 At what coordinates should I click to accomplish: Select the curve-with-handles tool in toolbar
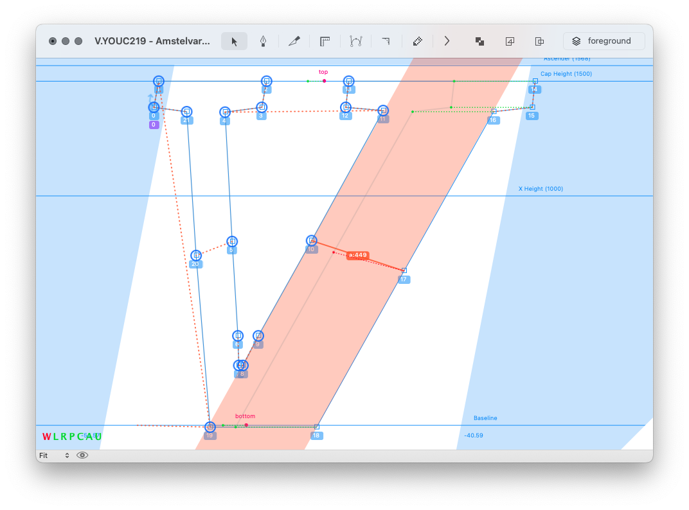(355, 41)
